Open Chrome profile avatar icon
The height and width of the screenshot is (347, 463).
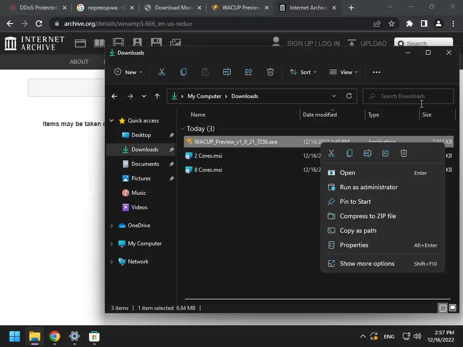[439, 23]
